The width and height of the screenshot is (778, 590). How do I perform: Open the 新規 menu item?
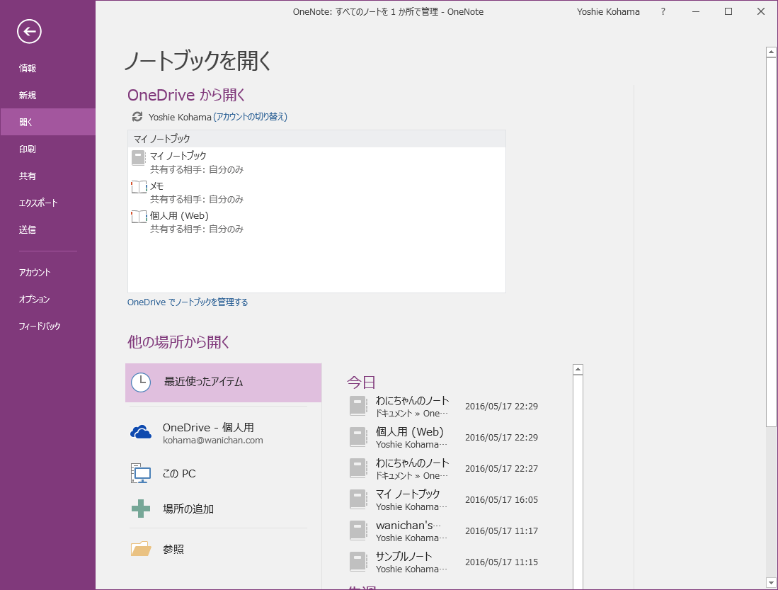(47, 95)
